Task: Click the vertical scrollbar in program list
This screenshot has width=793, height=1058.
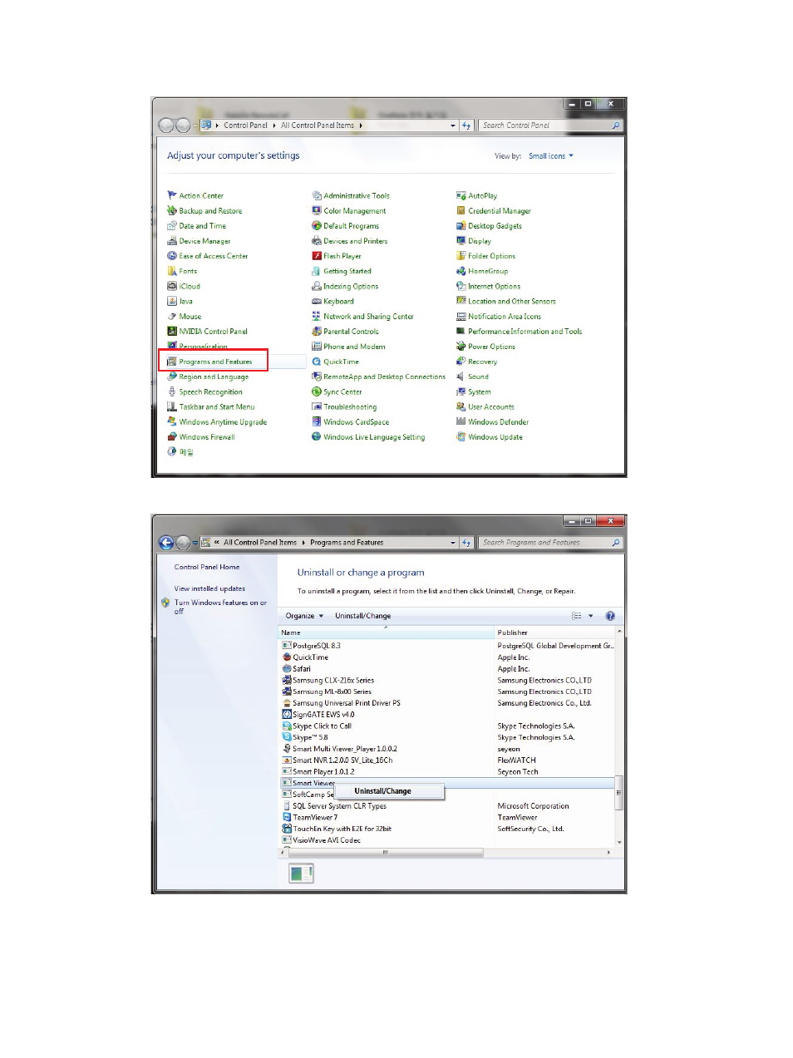Action: [x=618, y=793]
